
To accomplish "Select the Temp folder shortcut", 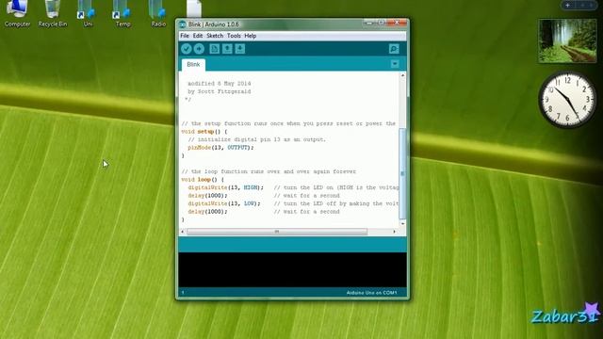I will [123, 14].
